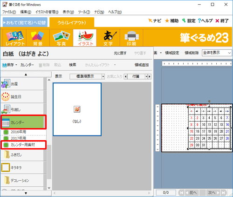Click the 領域追加 button

142,65
